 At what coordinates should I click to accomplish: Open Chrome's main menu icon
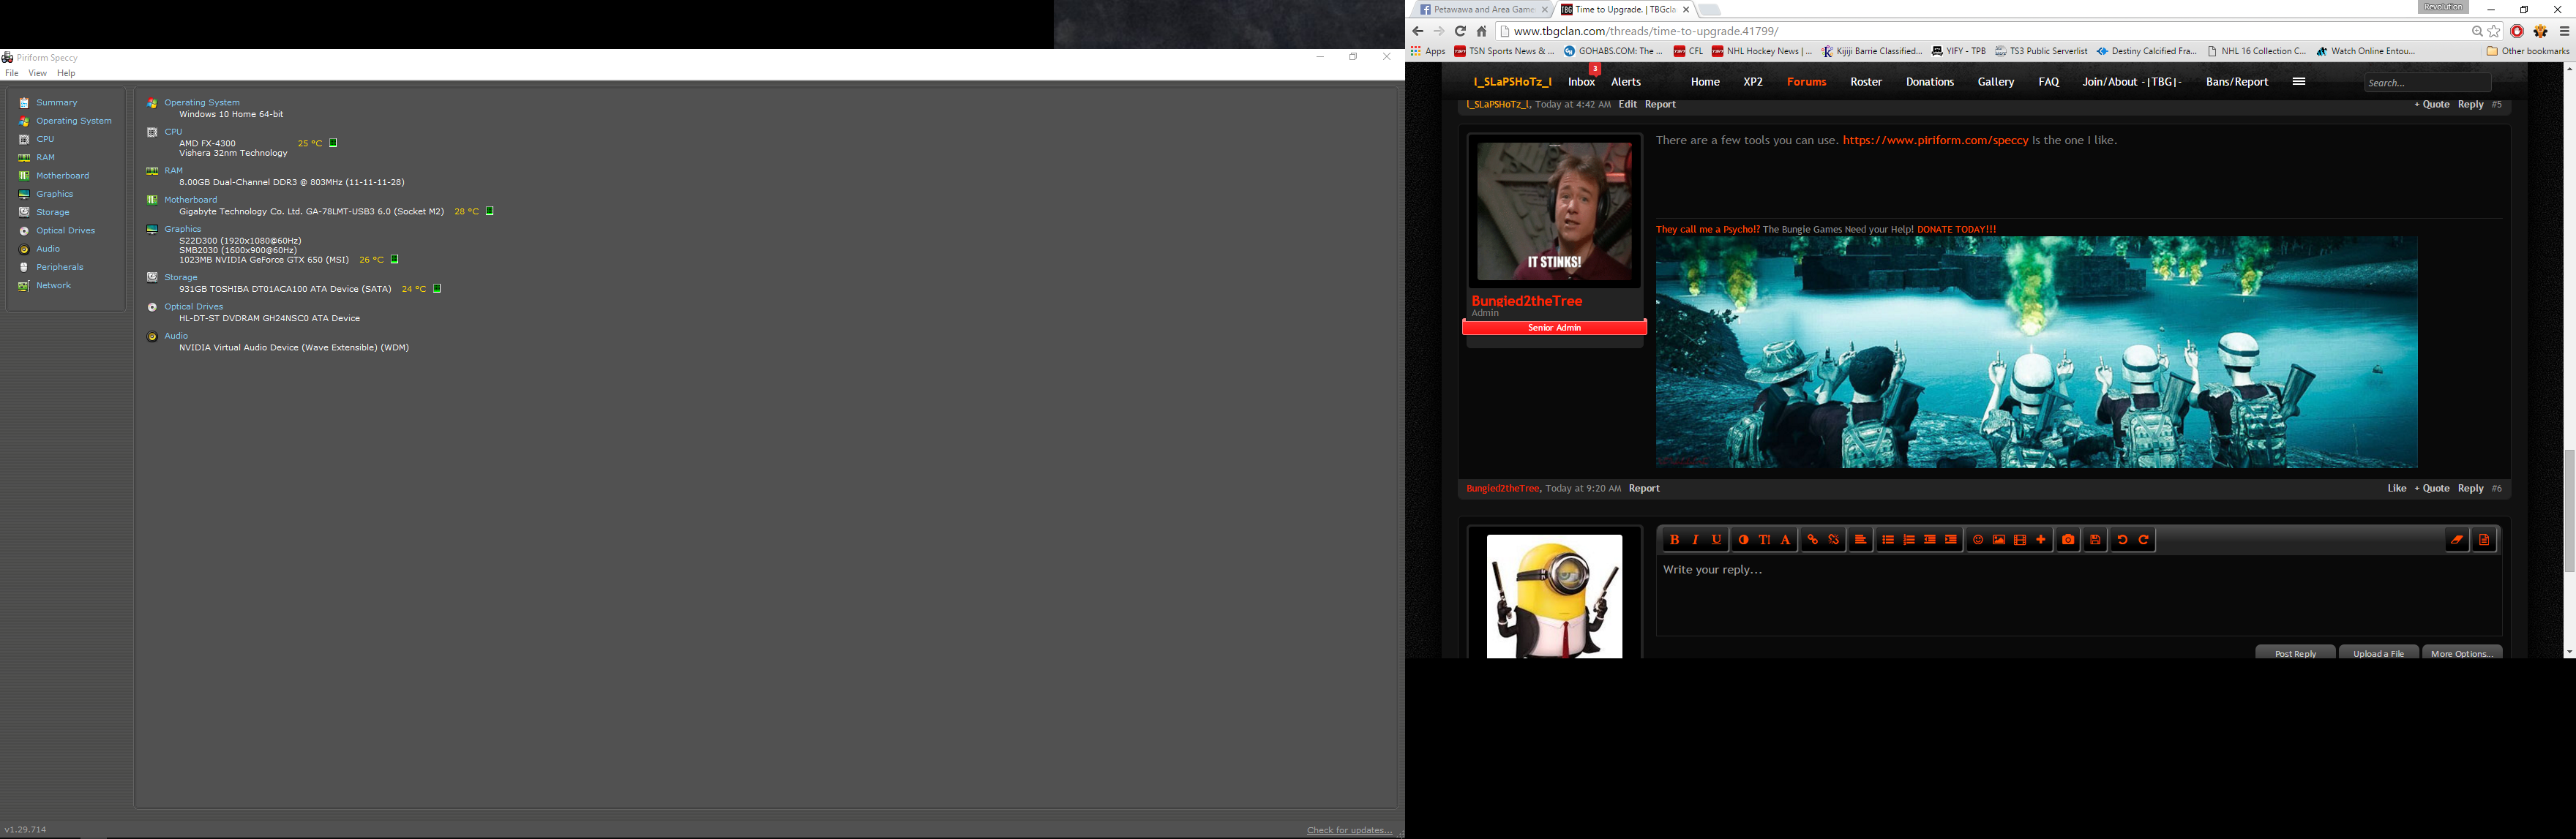(2564, 31)
